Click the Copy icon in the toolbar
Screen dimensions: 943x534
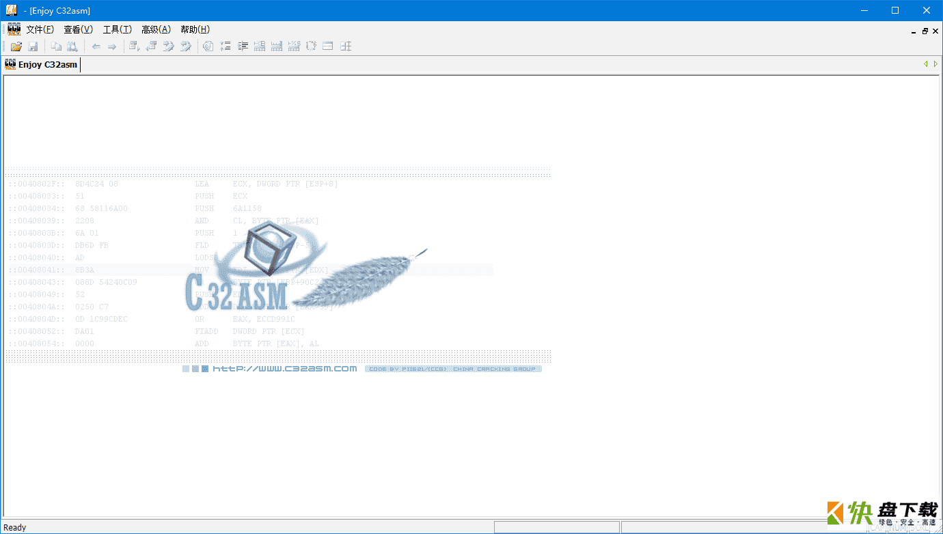tap(56, 46)
